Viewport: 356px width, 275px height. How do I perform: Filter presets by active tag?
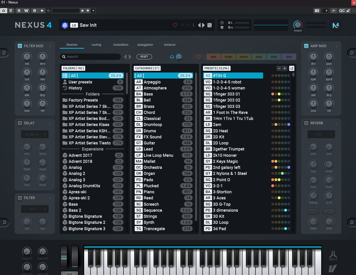(244, 57)
